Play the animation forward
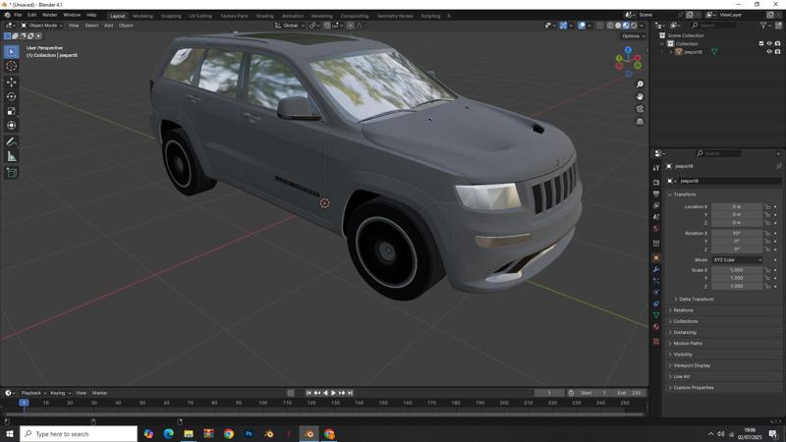 [333, 393]
